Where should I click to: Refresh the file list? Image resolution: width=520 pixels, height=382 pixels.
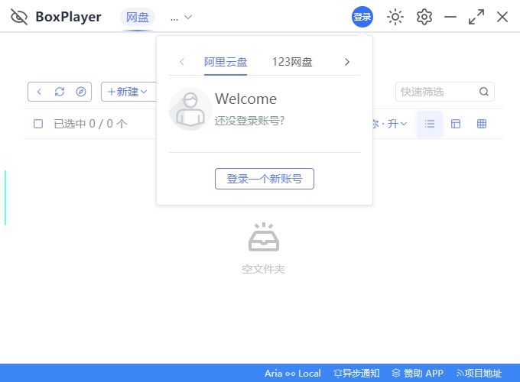point(60,92)
